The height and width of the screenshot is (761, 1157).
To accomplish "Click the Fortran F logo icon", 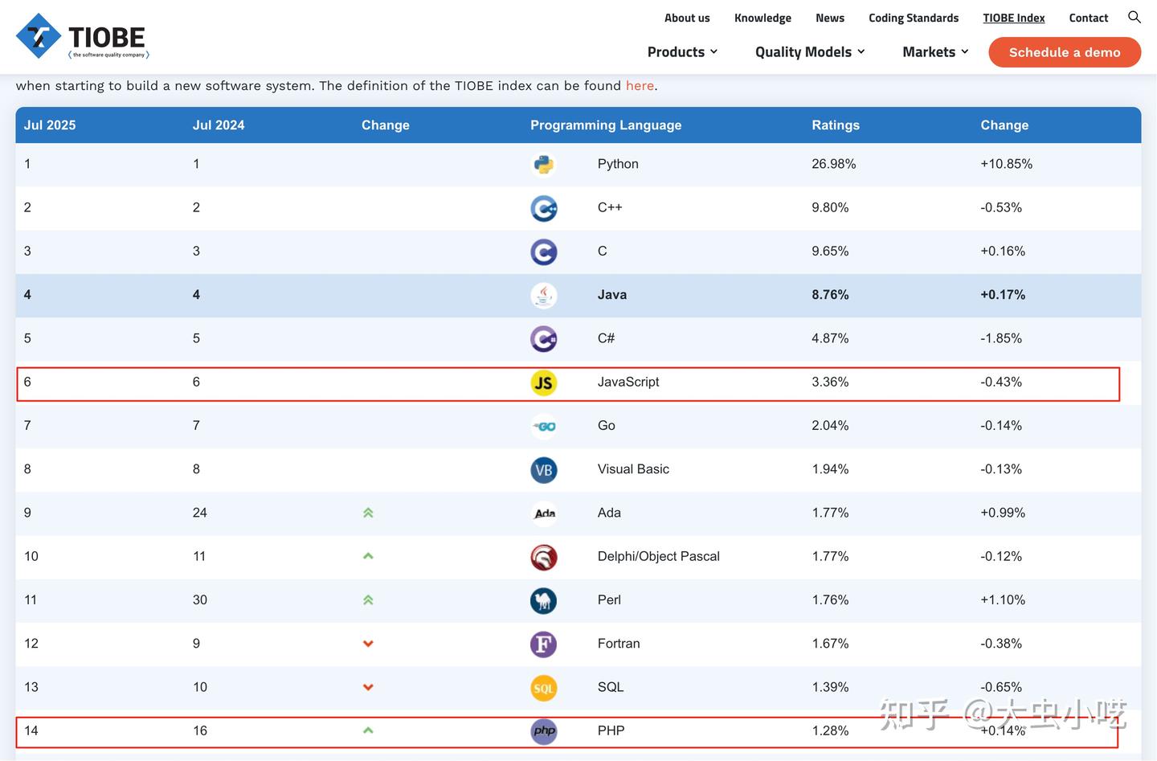I will point(544,644).
